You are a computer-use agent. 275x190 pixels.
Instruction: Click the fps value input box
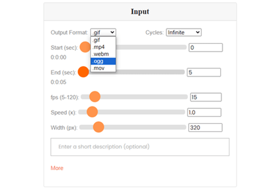coord(206,97)
